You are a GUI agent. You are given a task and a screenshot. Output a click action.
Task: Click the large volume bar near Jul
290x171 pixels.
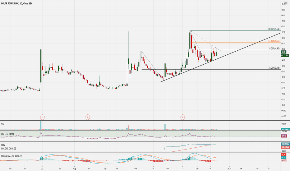(41, 125)
